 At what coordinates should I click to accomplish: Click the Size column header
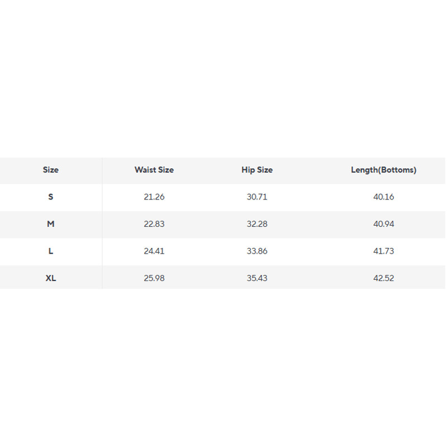tap(51, 170)
